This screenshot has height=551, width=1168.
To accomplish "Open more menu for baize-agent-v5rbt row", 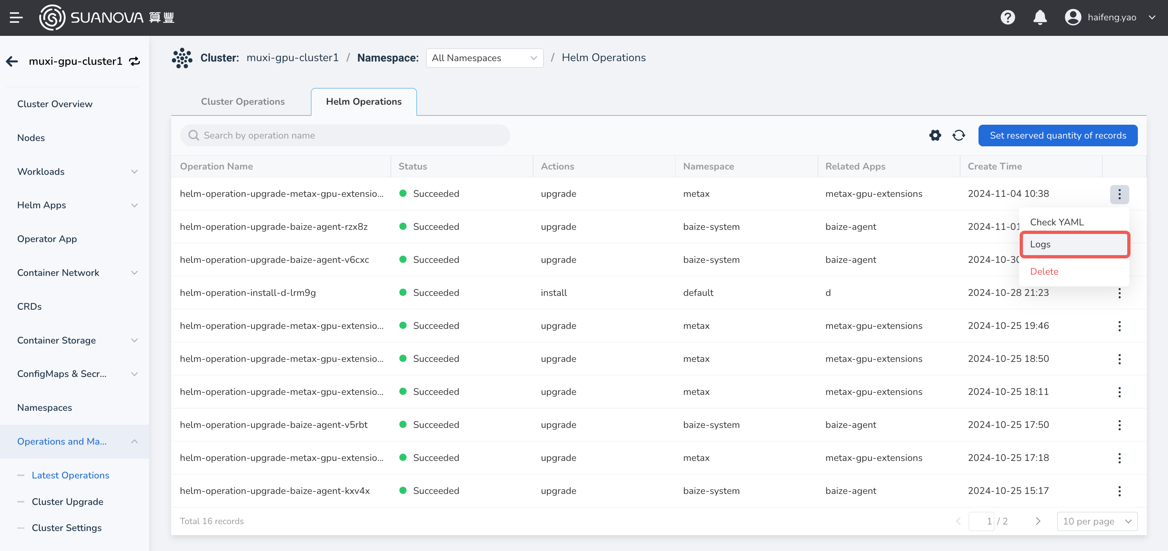I will 1119,425.
